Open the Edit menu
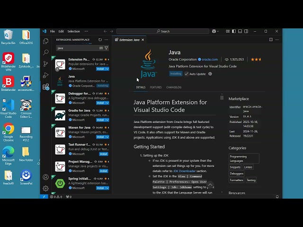The image size is (303, 227). (61, 31)
